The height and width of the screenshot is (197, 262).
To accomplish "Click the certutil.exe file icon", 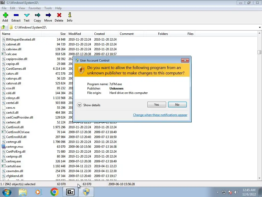I will click(4, 166).
